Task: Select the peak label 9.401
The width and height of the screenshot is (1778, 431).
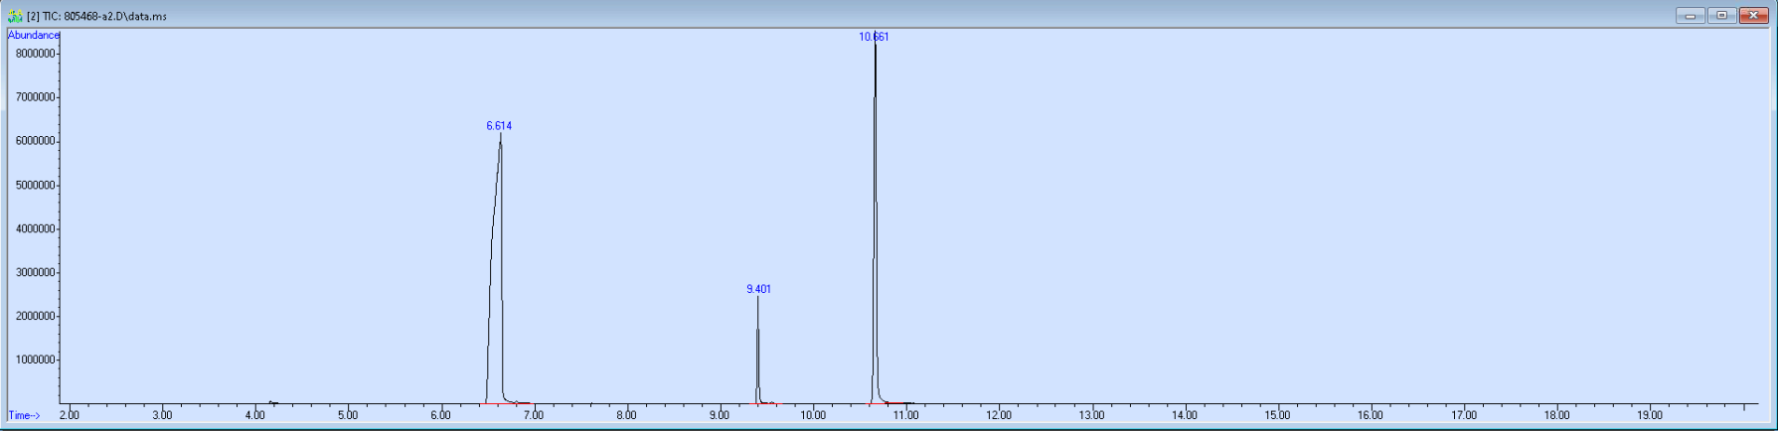Action: coord(758,289)
